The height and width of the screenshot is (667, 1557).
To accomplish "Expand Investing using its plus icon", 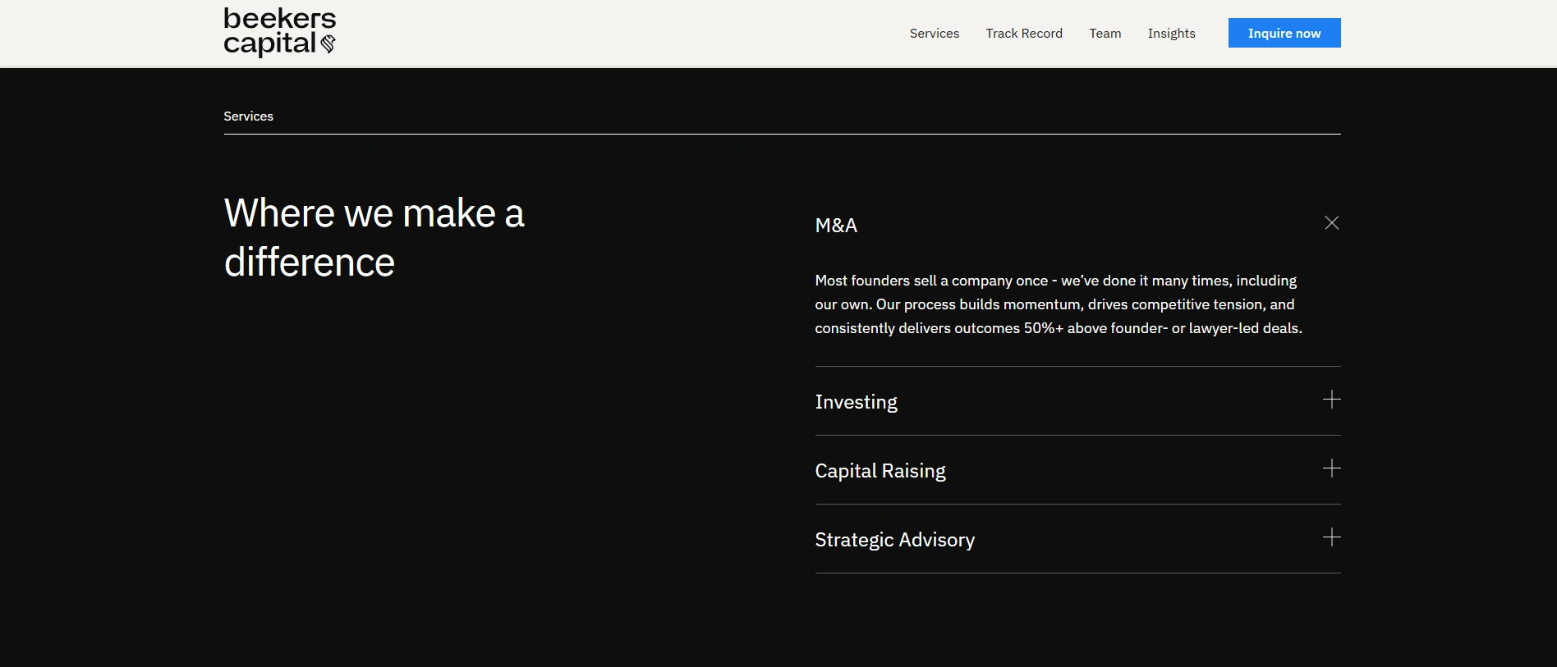I will 1331,400.
